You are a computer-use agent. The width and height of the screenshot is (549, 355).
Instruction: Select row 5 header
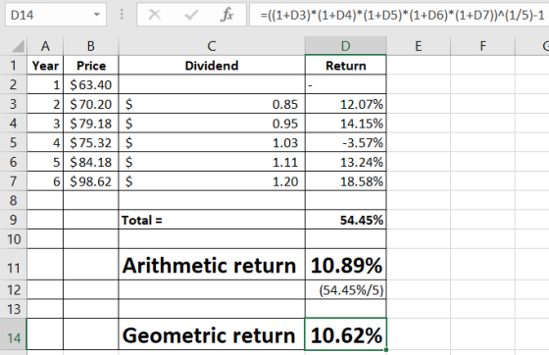click(14, 142)
